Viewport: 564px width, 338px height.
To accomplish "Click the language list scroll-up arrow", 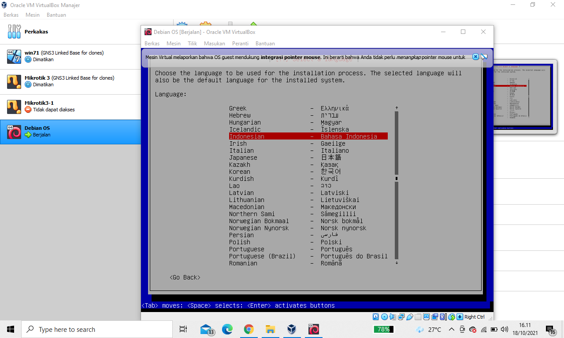I will click(397, 108).
